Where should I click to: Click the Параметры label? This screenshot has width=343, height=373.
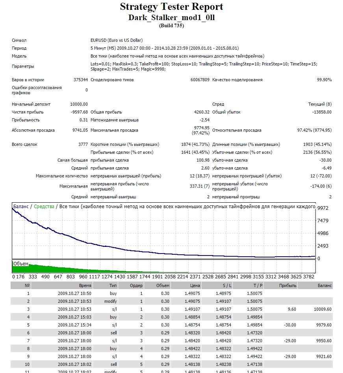23,66
